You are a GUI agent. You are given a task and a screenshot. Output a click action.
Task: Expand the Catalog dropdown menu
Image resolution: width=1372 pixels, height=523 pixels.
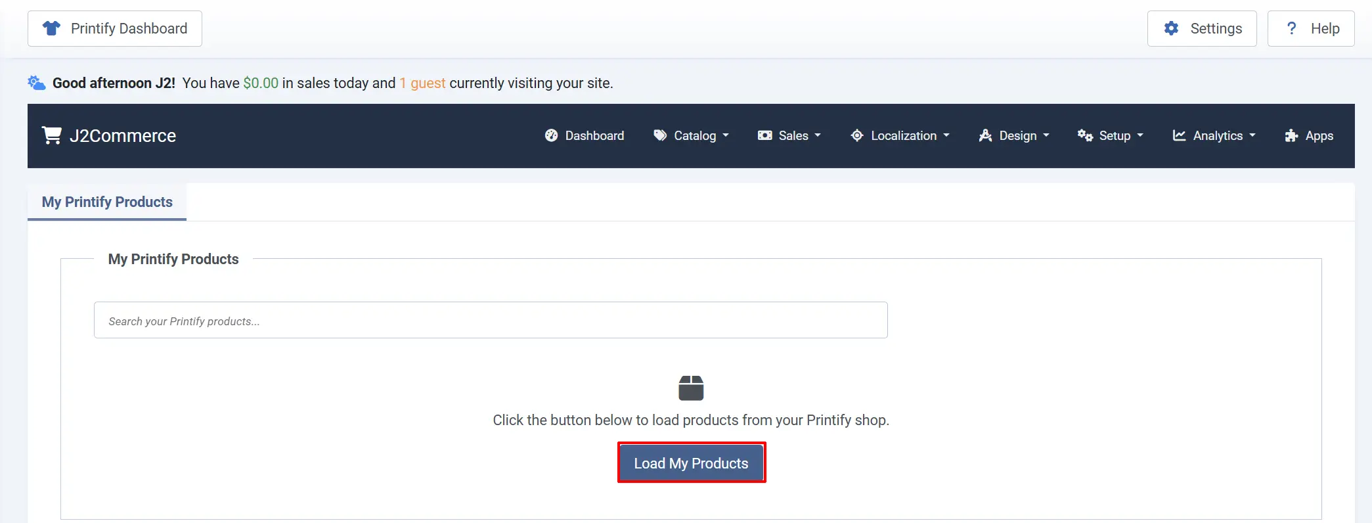pos(691,135)
